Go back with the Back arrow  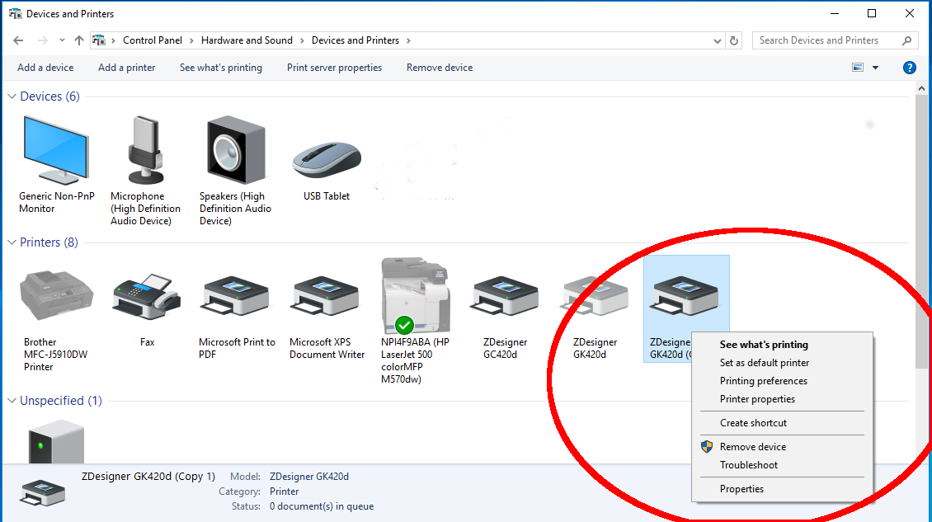[x=18, y=40]
